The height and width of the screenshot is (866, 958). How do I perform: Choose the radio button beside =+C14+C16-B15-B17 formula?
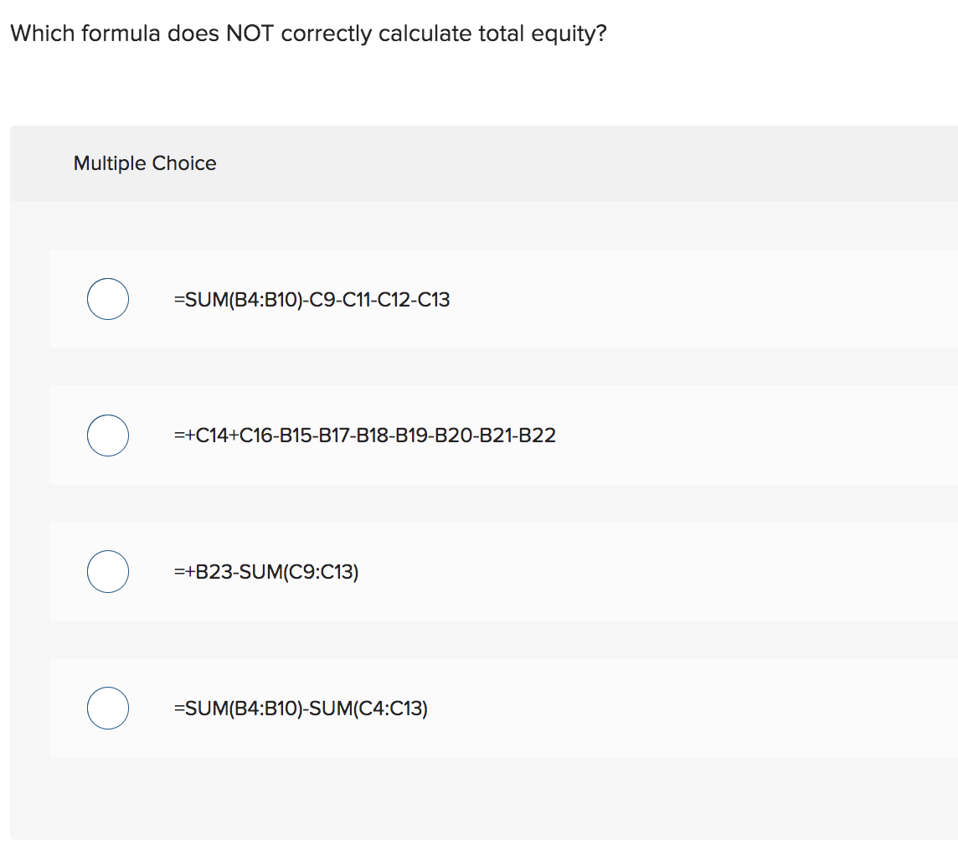coord(107,436)
